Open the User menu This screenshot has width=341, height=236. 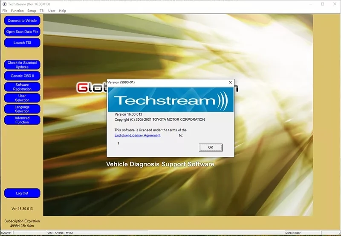[x=52, y=11]
